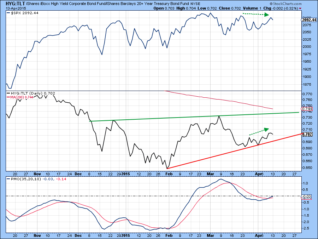Click Nov on the date axis under the PMO panel
This screenshot has height=239, width=318.
click(x=37, y=235)
